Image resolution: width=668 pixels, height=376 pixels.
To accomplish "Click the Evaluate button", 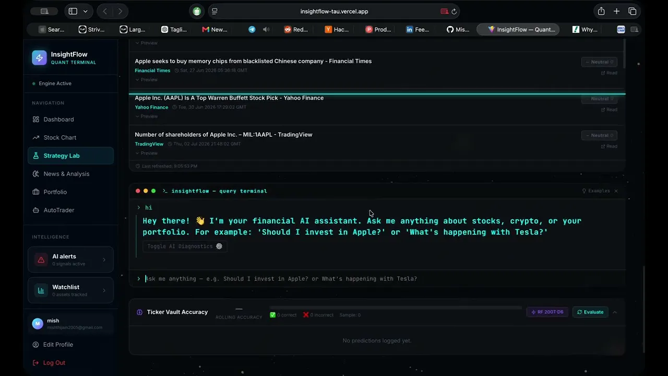I will click(590, 312).
